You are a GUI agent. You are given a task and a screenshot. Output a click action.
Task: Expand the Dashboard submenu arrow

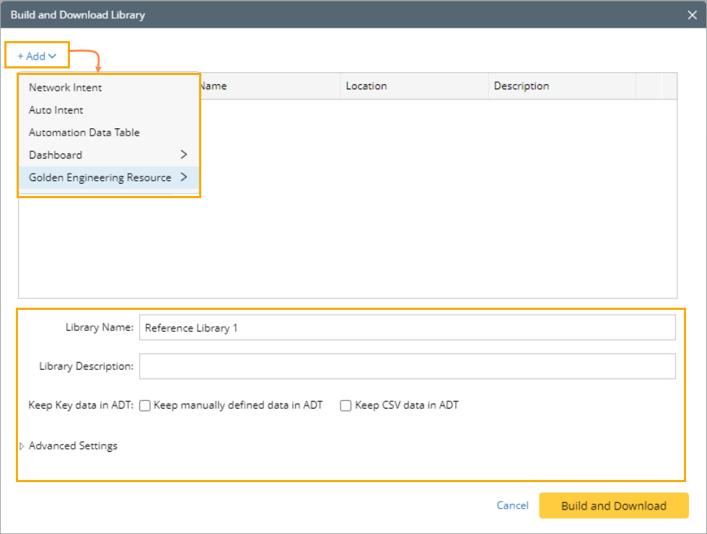point(183,155)
